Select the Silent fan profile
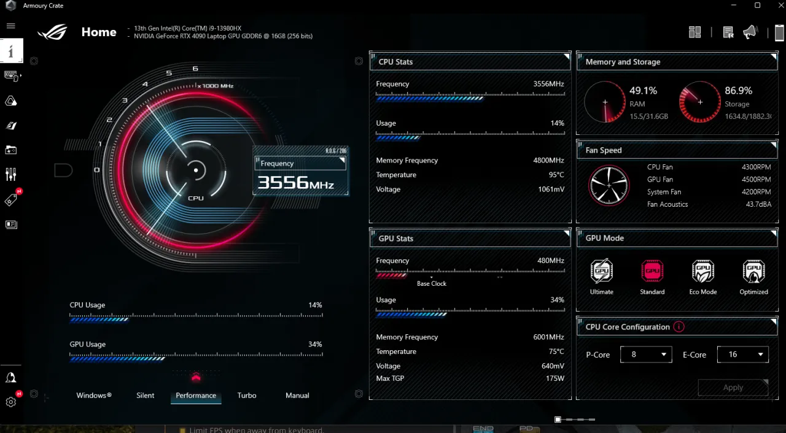Viewport: 786px width, 433px height. point(145,395)
